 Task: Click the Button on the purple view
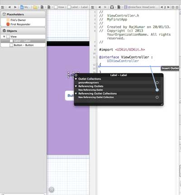70,95
